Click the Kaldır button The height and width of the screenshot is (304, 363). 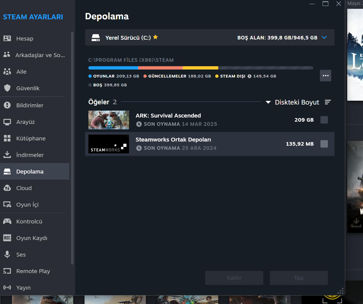(x=234, y=278)
